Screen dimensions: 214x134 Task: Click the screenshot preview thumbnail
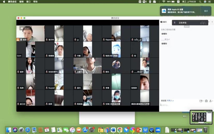click(201, 117)
